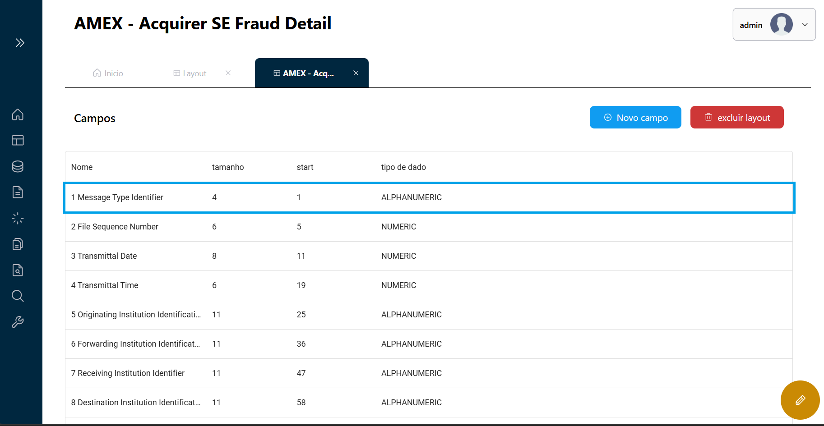The height and width of the screenshot is (426, 824).
Task: Open the document file icon in sidebar
Action: tap(18, 192)
